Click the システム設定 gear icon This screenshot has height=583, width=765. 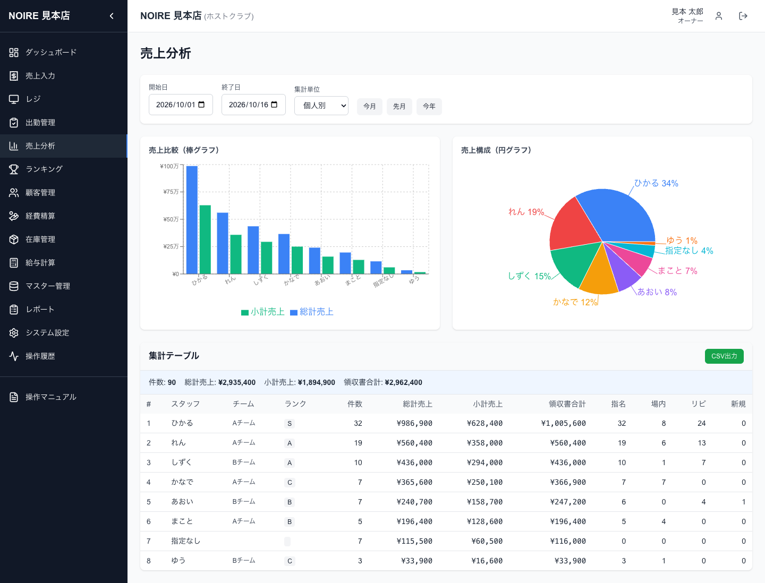(x=14, y=333)
